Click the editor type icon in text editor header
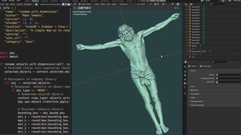241x135 pixels. click(x=37, y=4)
